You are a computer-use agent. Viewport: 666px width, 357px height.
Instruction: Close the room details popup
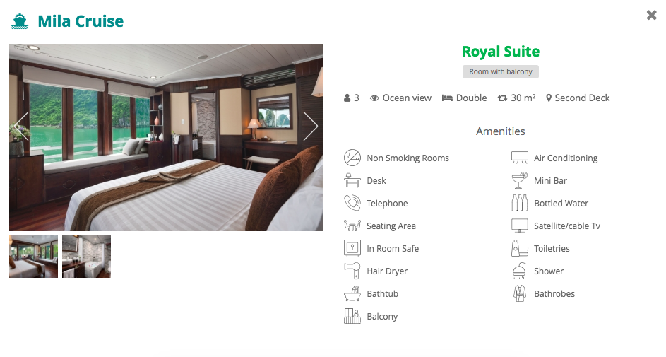(x=651, y=16)
